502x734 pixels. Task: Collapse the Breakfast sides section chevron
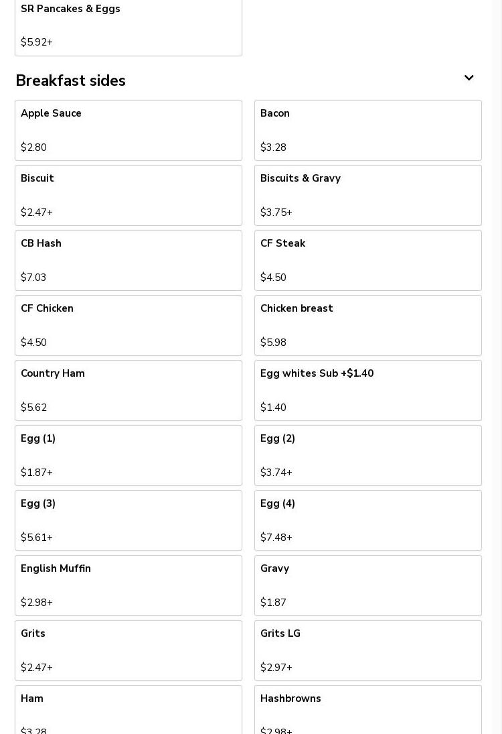469,78
